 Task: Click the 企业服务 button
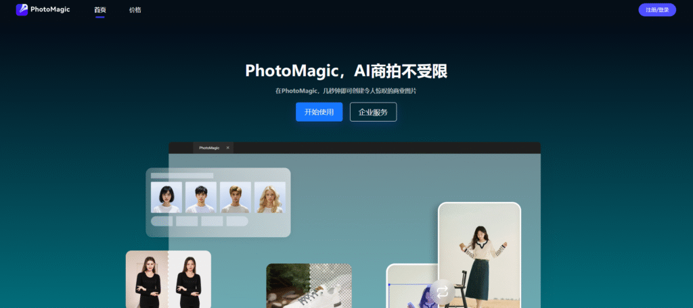(373, 111)
